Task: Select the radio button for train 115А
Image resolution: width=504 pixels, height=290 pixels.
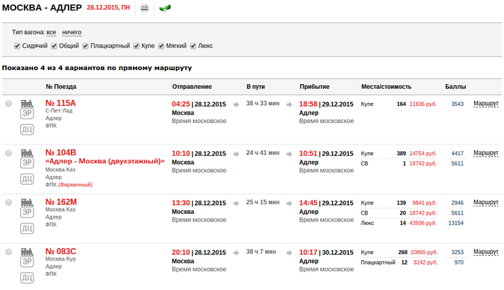Action: click(9, 104)
